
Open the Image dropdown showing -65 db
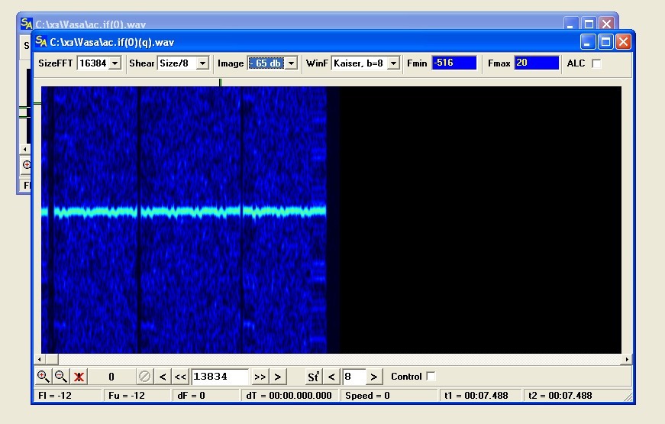pos(291,63)
